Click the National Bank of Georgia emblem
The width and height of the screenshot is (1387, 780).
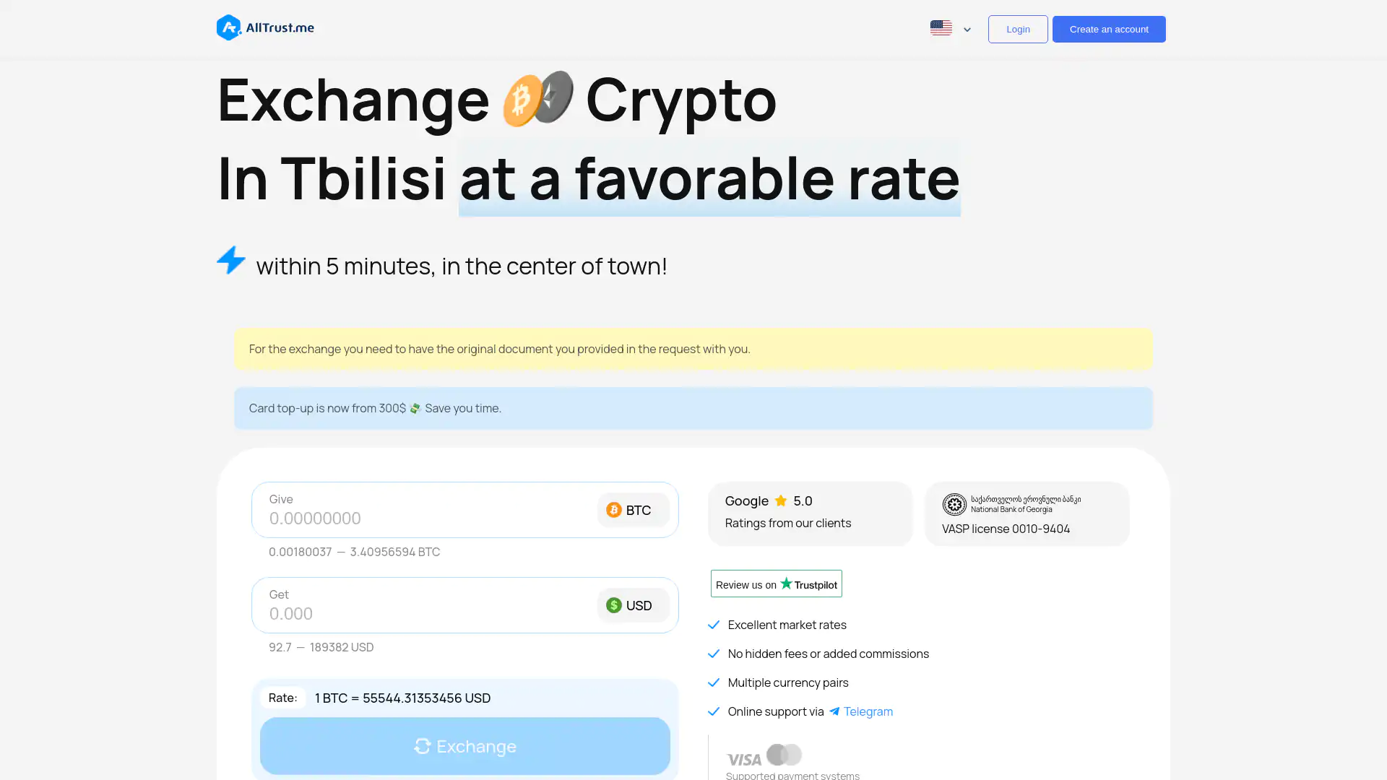click(x=954, y=504)
